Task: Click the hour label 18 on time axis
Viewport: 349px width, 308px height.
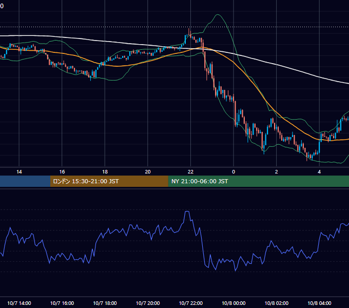Action: coord(105,172)
